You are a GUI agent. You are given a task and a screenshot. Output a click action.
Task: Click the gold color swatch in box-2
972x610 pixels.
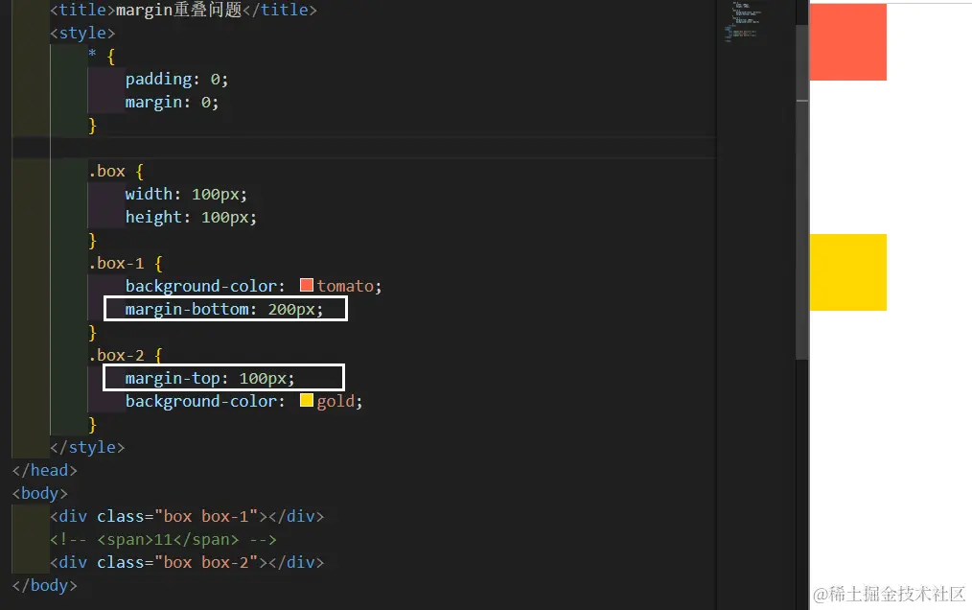click(306, 400)
